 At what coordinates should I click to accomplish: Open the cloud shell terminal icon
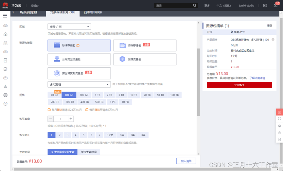coord(265,6)
